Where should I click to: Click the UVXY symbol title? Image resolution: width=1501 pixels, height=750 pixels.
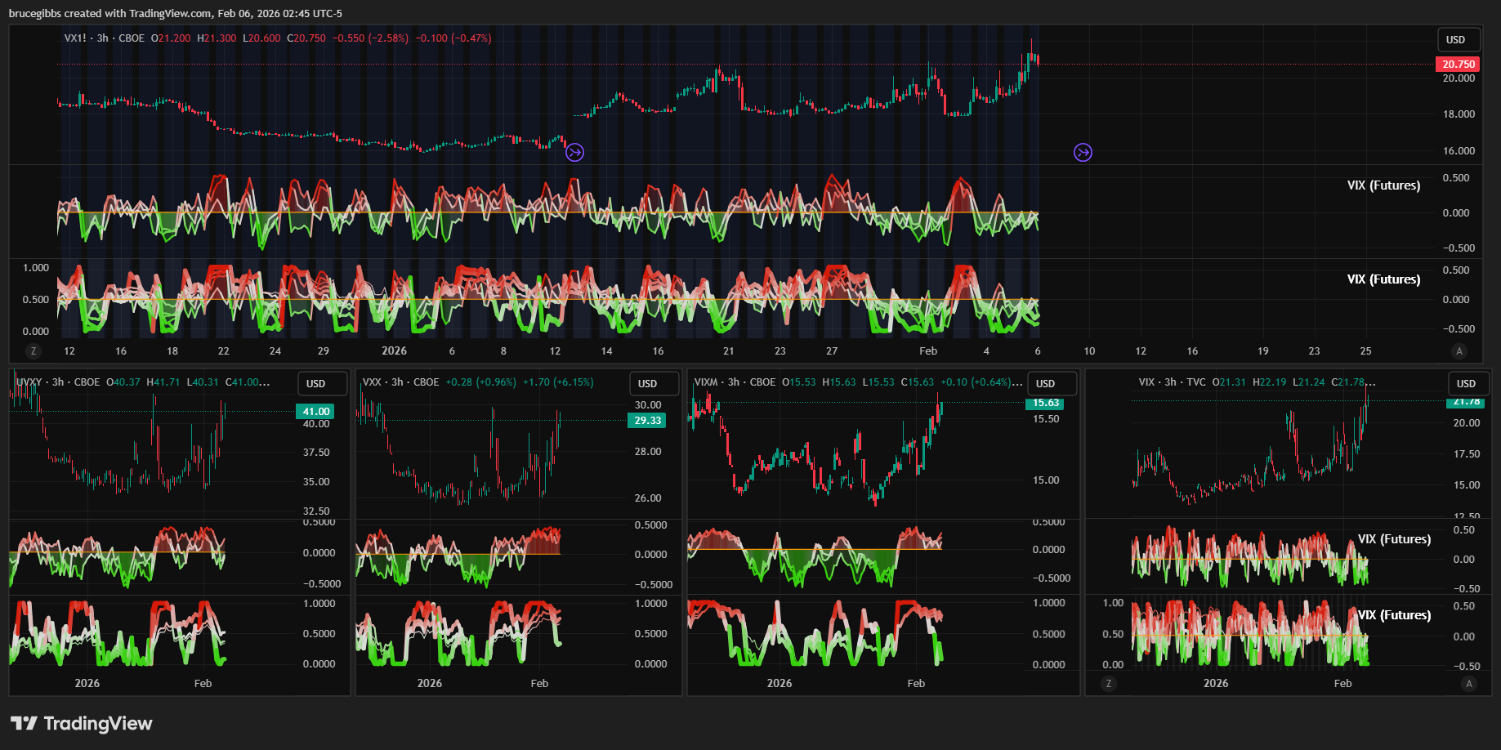(30, 382)
